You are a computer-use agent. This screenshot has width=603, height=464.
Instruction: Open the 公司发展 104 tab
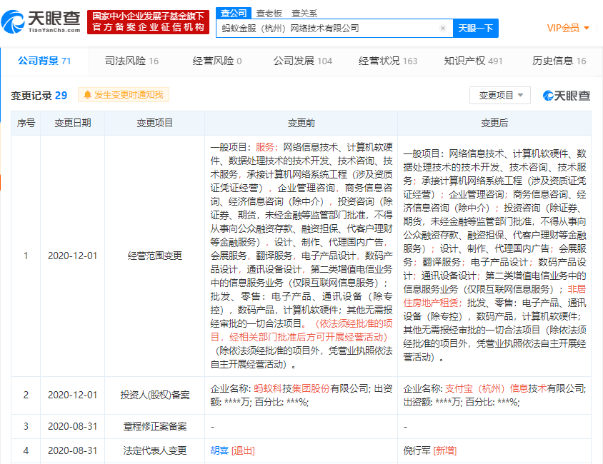pos(303,61)
